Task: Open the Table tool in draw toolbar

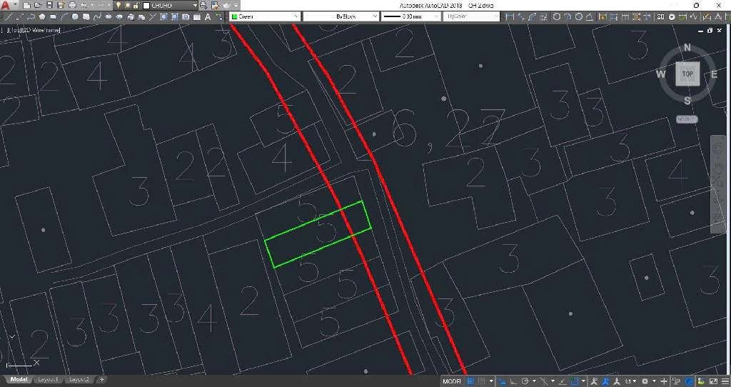Action: coord(196,16)
